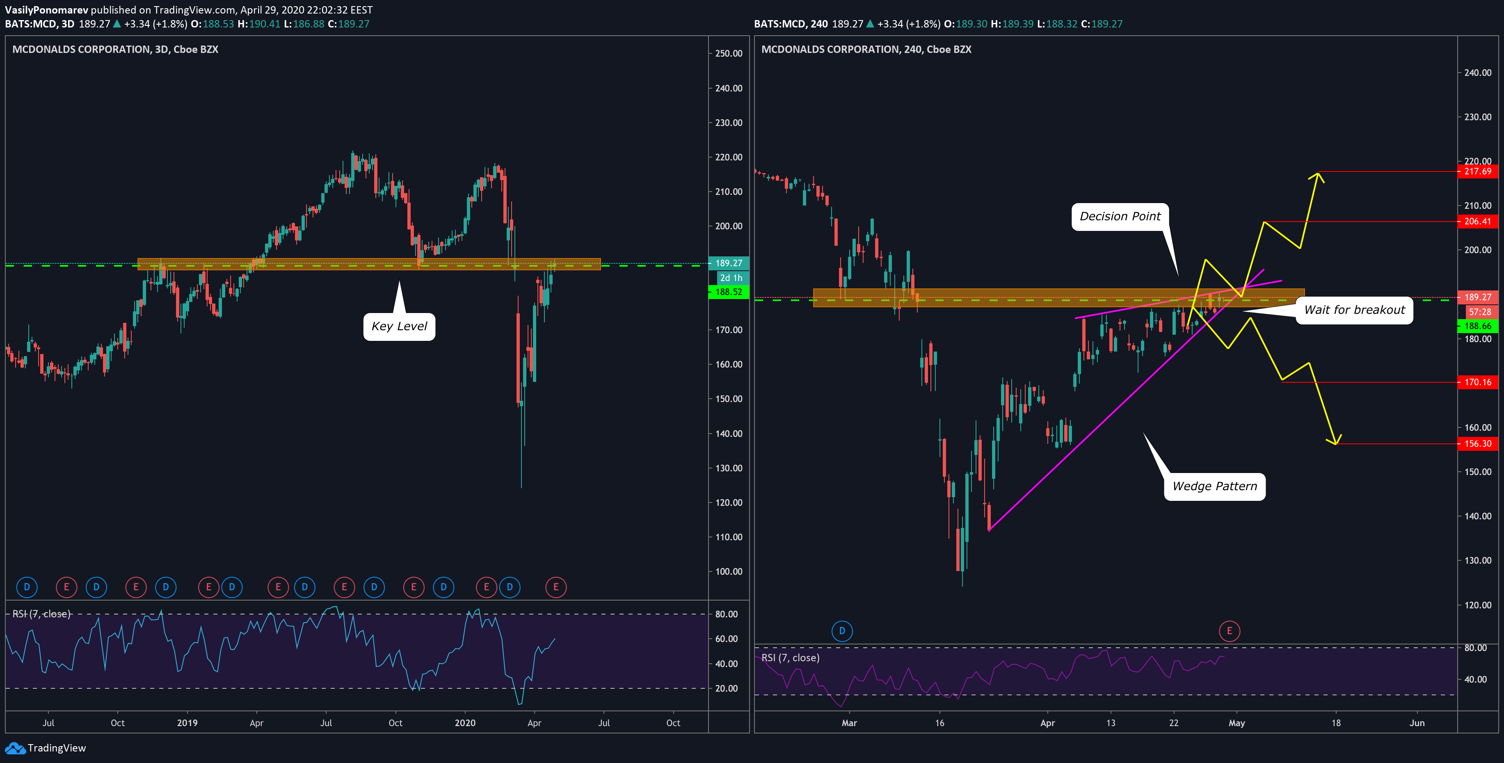Screen dimensions: 1504x763
Task: Click the 2019 label on the 3D time axis
Action: [187, 723]
